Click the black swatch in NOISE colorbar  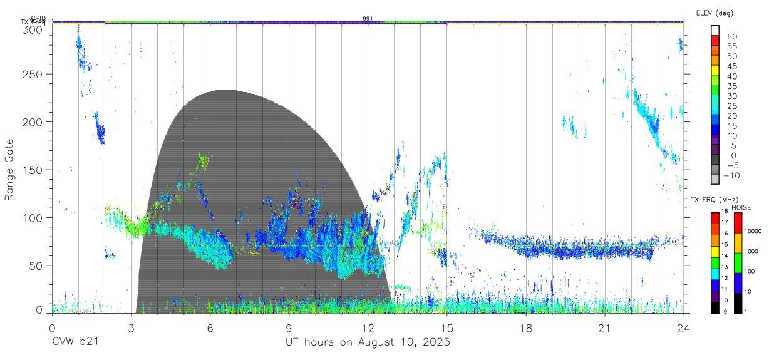tap(737, 302)
